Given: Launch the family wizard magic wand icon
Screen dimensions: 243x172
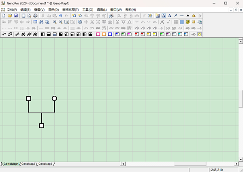Looking at the screenshot, I should 111,16.
